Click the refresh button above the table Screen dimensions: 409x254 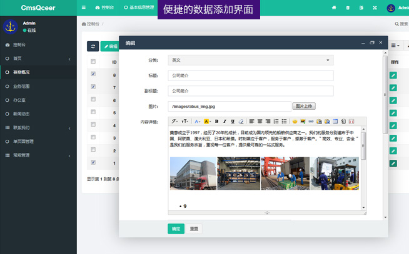coord(93,46)
